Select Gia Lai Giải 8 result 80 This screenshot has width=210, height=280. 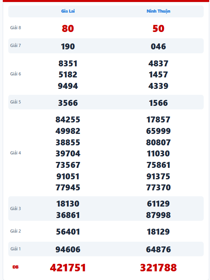[x=68, y=28]
